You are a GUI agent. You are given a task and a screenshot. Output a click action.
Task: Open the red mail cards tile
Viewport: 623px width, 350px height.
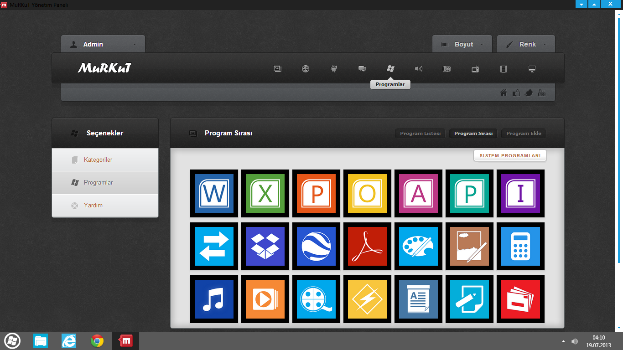520,299
